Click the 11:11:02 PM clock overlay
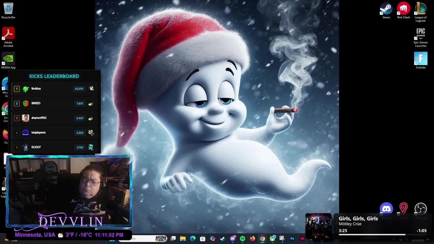 click(109, 235)
